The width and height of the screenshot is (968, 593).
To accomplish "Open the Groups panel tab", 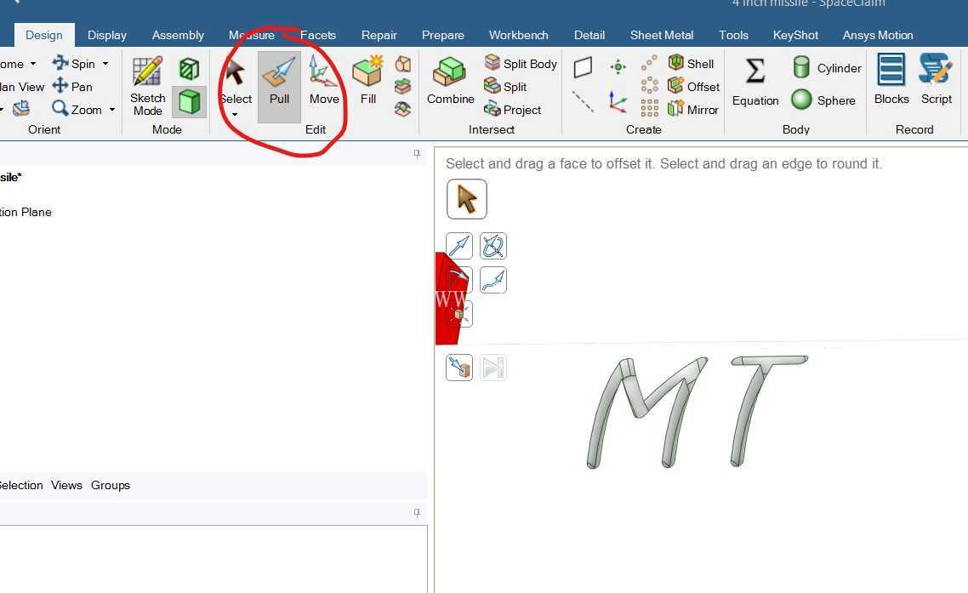I will pos(111,486).
